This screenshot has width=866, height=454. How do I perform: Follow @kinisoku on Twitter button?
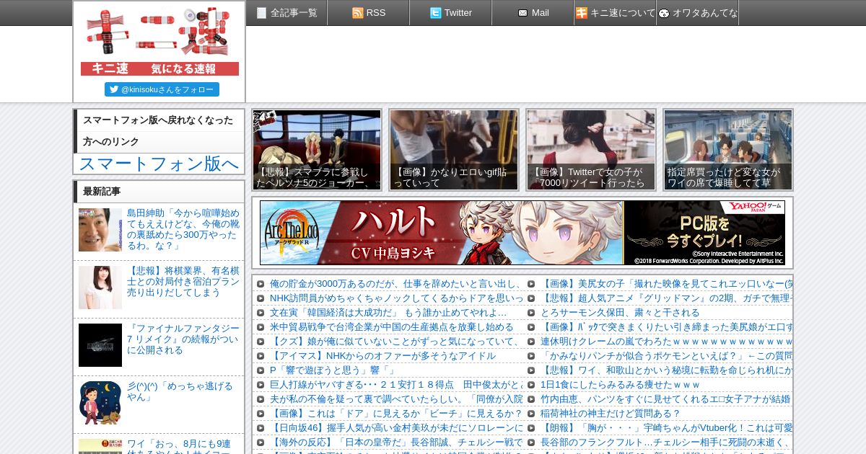click(162, 89)
